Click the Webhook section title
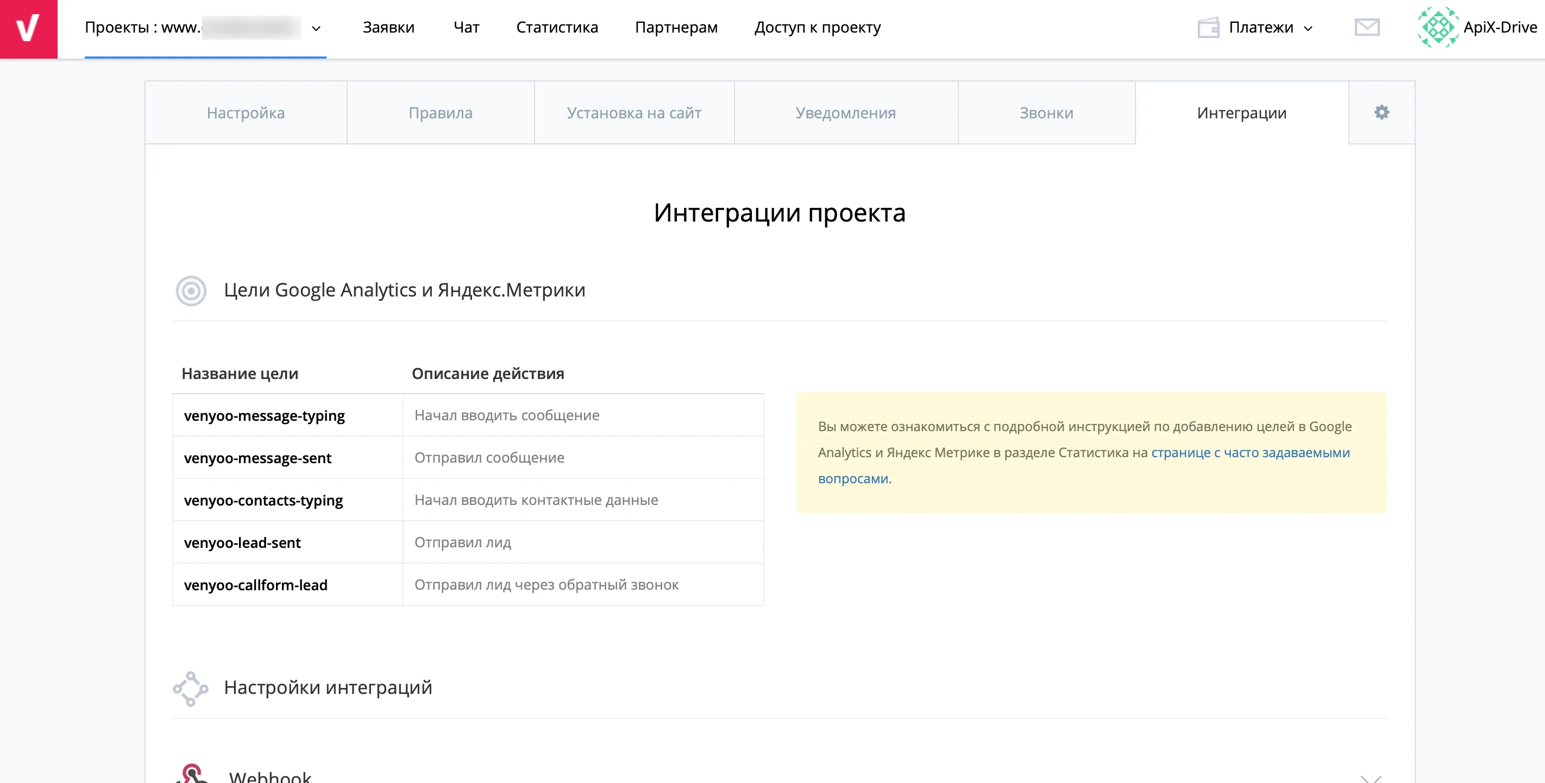This screenshot has height=783, width=1545. [x=270, y=776]
